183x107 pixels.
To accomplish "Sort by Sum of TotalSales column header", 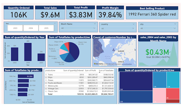I will click(x=106, y=70).
